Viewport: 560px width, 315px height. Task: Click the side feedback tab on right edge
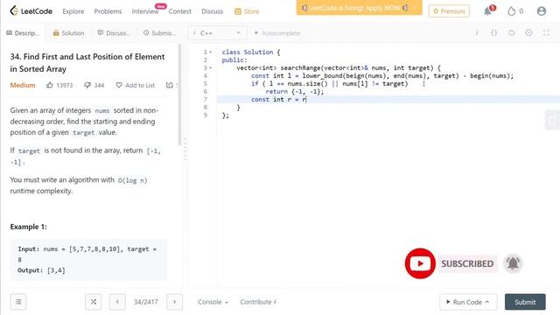point(552,120)
